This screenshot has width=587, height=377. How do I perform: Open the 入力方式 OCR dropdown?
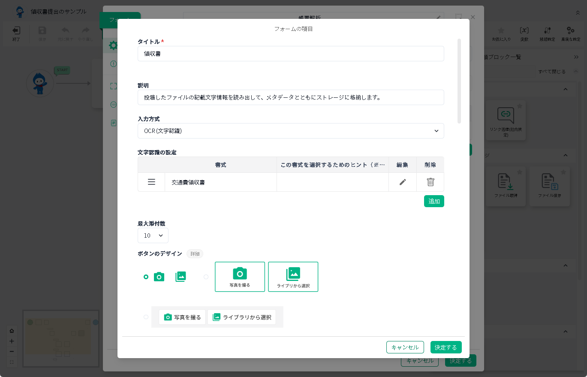tap(291, 131)
